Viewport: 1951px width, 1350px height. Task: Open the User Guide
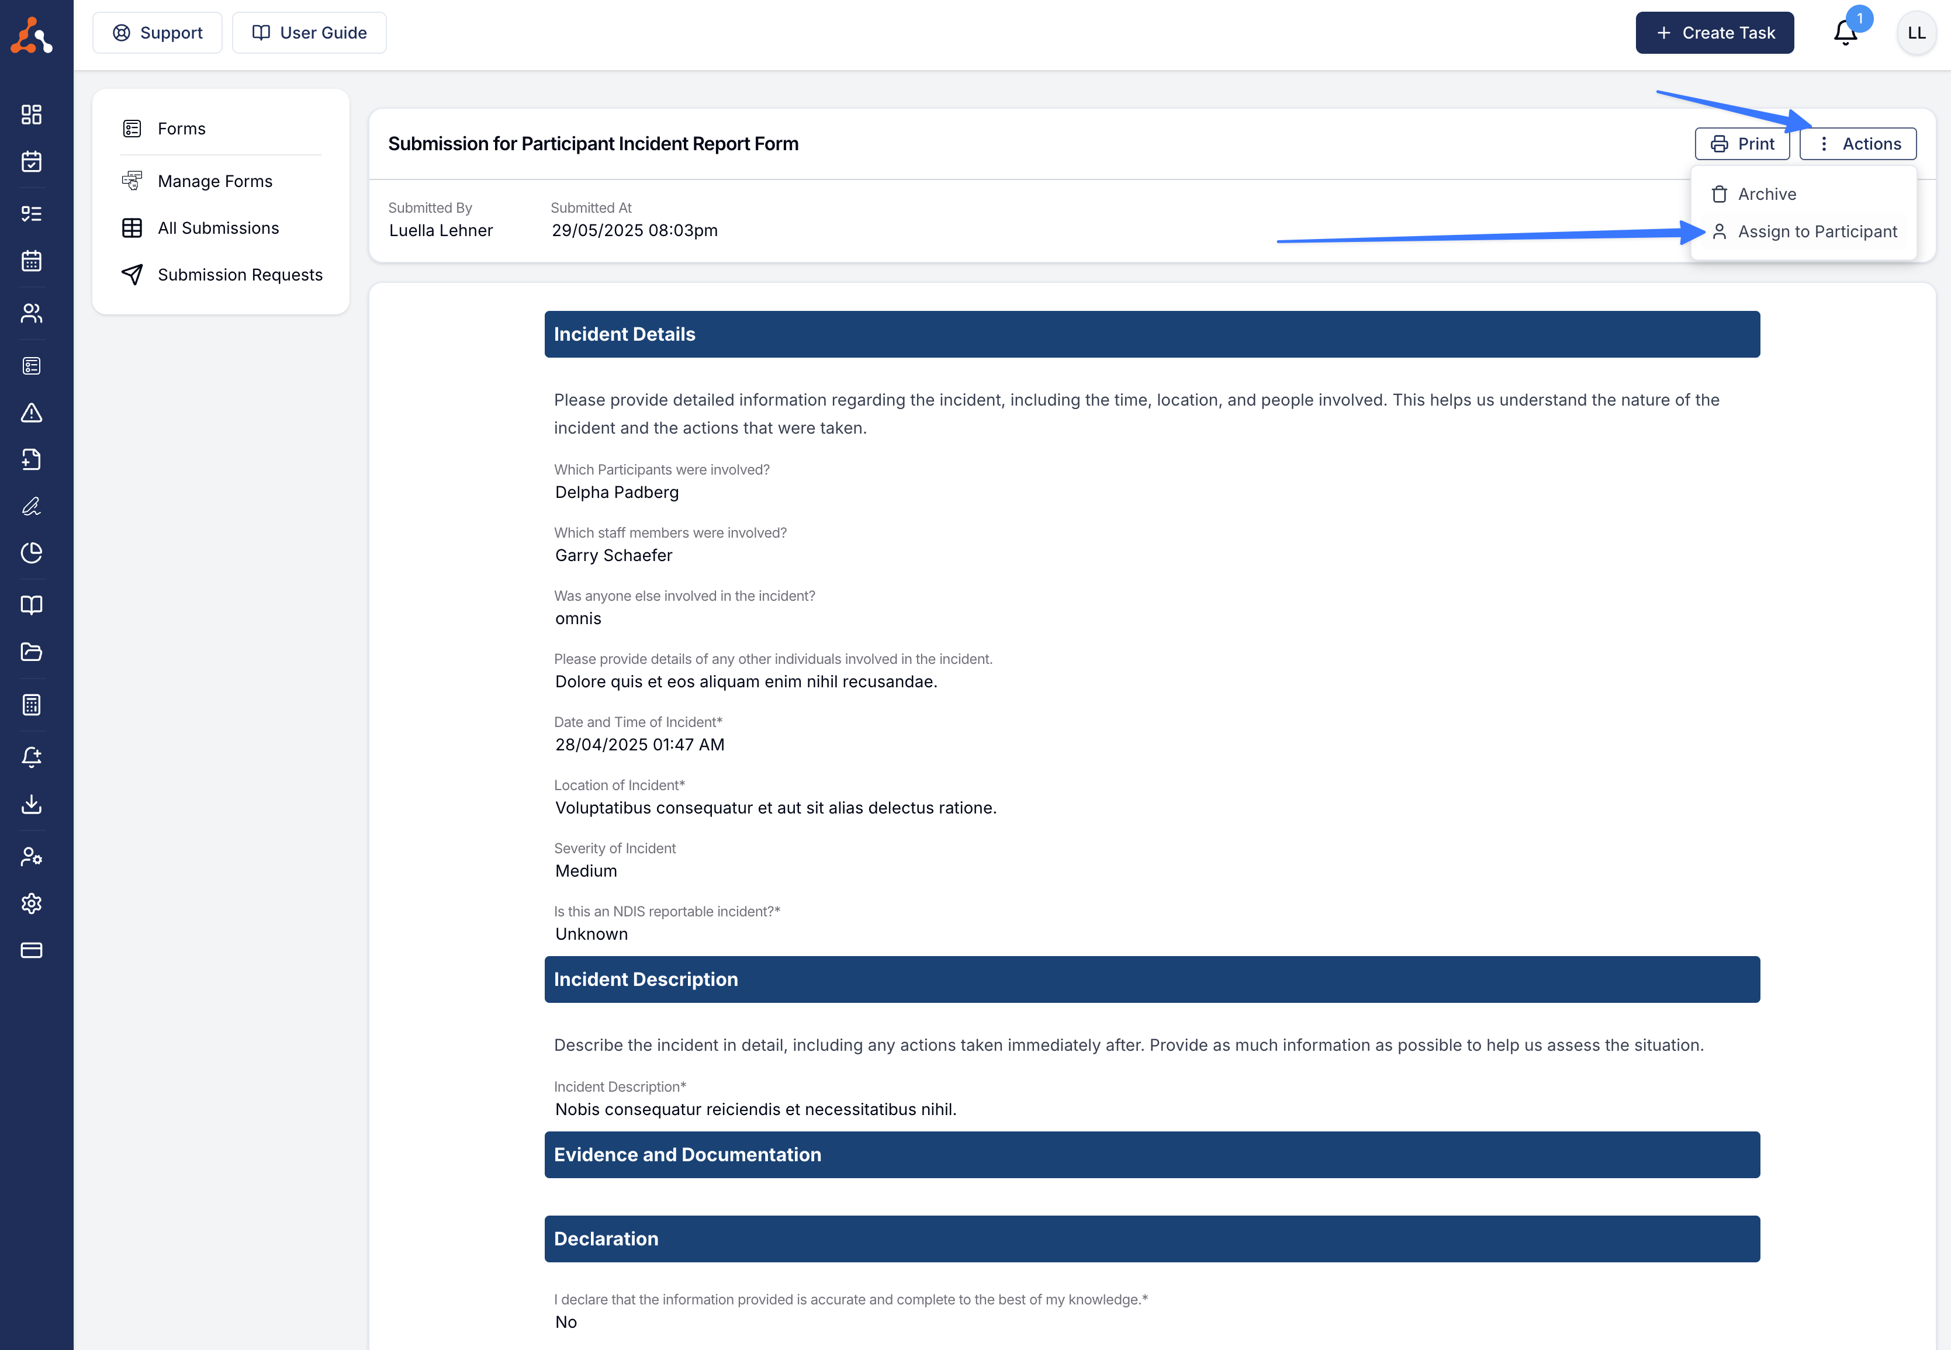[309, 33]
